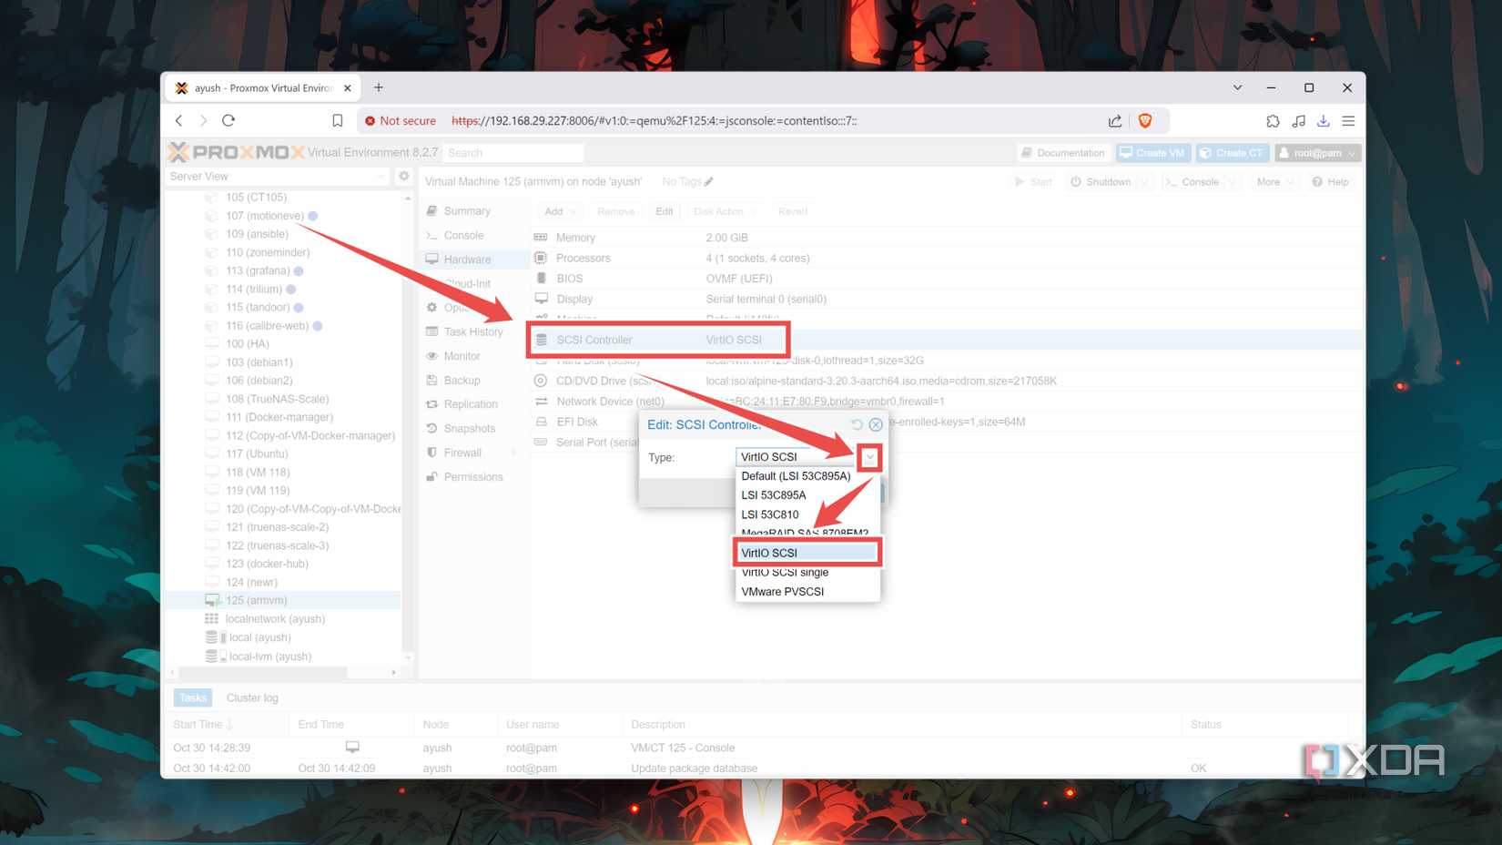Click the top toolbar Console button
The height and width of the screenshot is (845, 1502).
point(1192,182)
